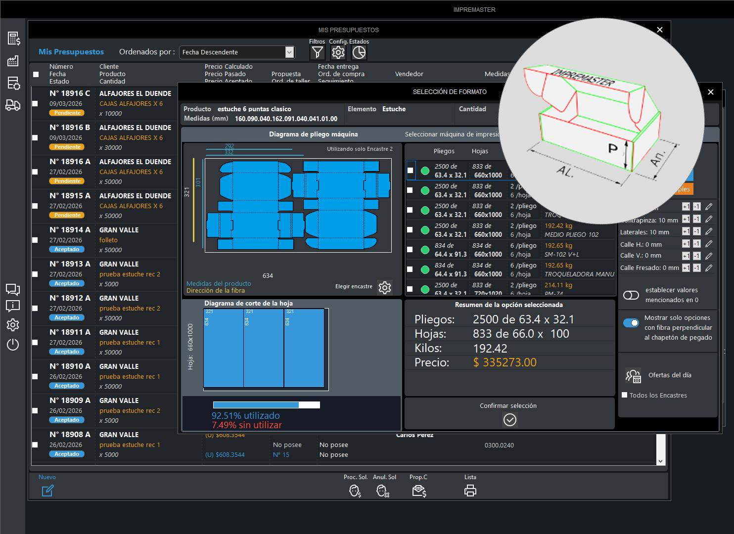The width and height of the screenshot is (734, 534).
Task: Select checkbox for budget N° 18914 A
Action: click(35, 240)
